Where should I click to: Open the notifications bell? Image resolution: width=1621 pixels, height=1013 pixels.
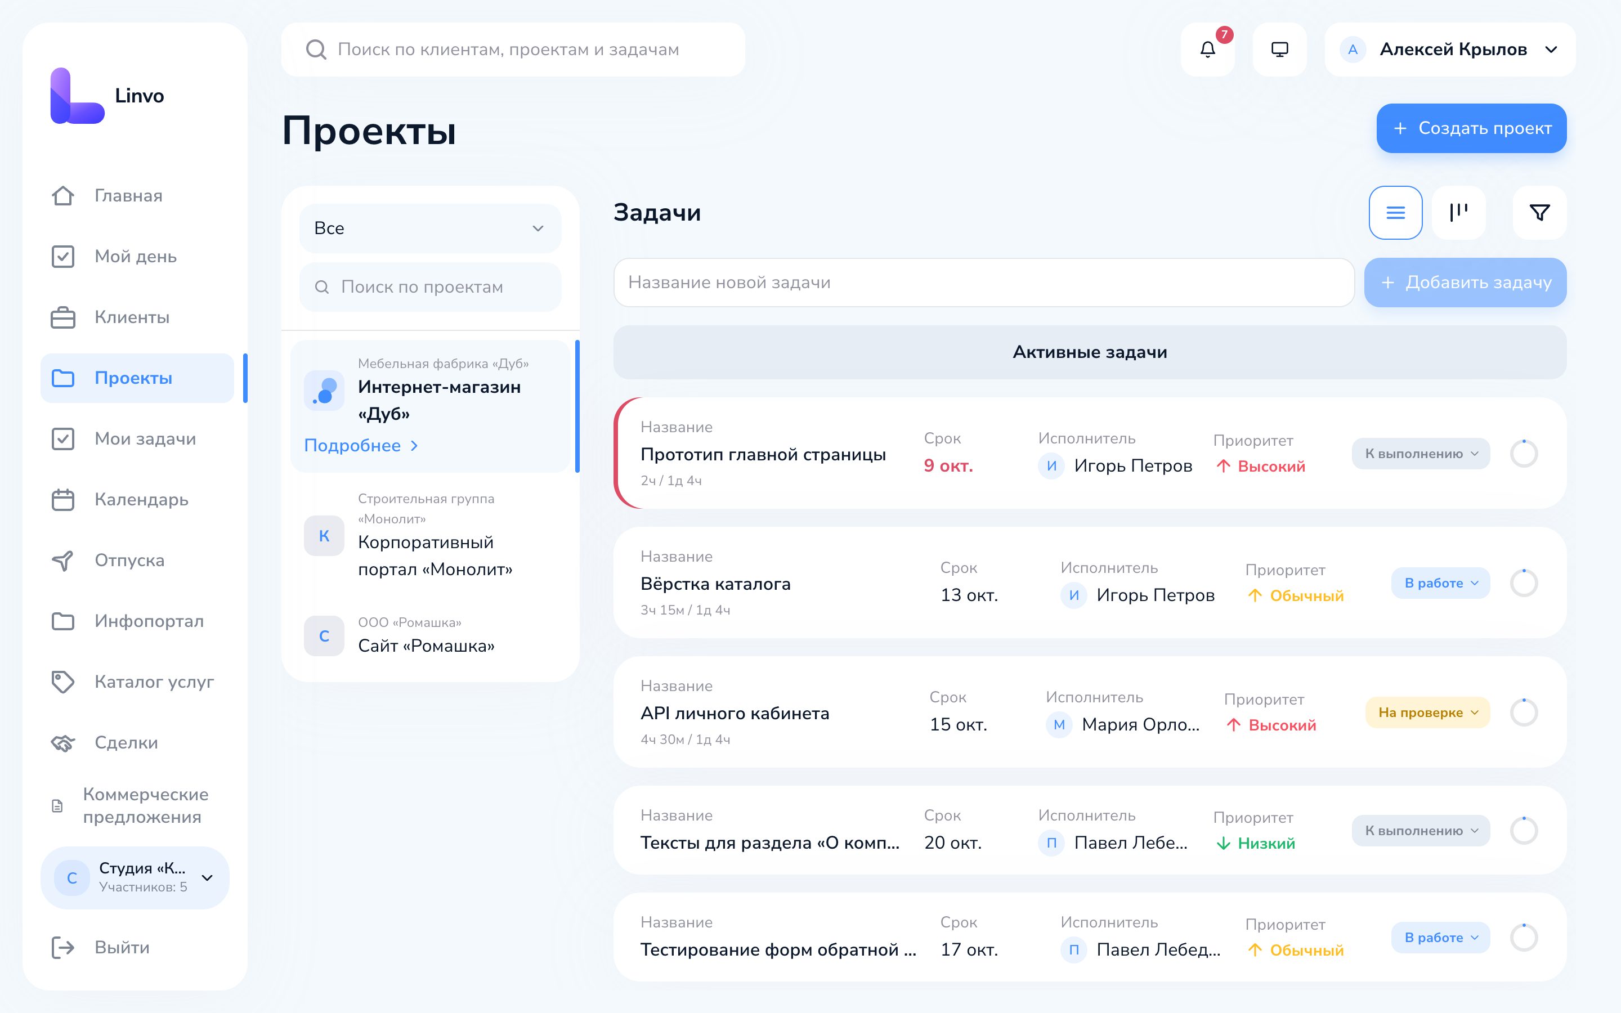[x=1207, y=50]
